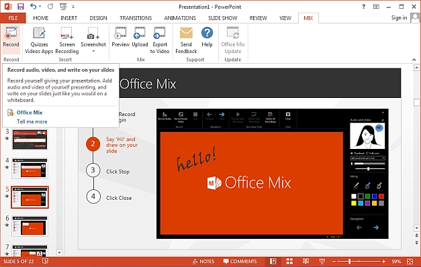The image size is (421, 267).
Task: Export to Video
Action: tap(160, 40)
